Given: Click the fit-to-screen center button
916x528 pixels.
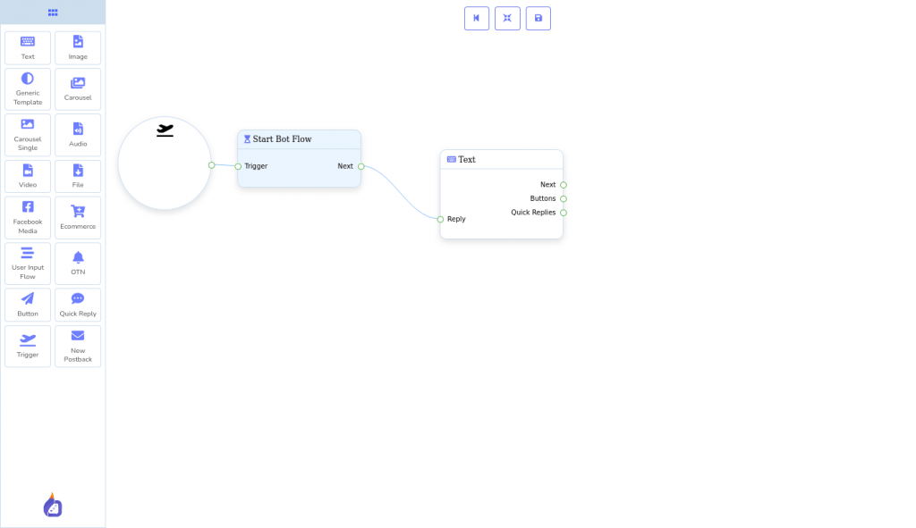Looking at the screenshot, I should 507,18.
